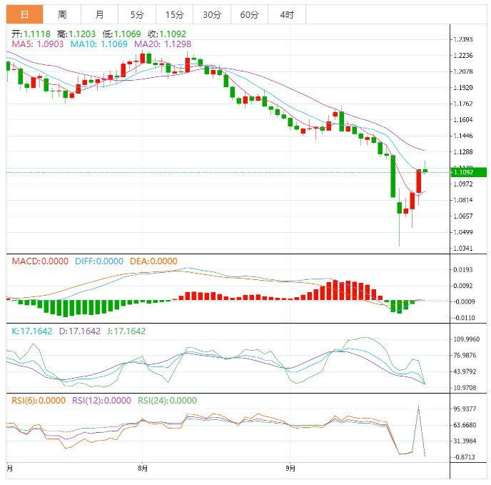Screen dimensions: 491x485
Task: Click the 109.9960 KDJ axis label
Action: coord(467,339)
